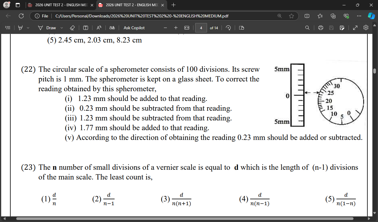The height and width of the screenshot is (222, 378).
Task: Close the first 2026 UNIT TEST 2 tab
Action: [x=92, y=5]
